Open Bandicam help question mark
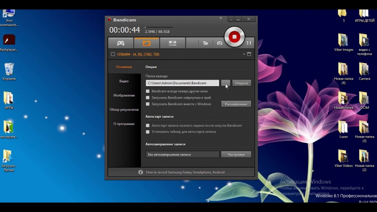 click(x=221, y=19)
